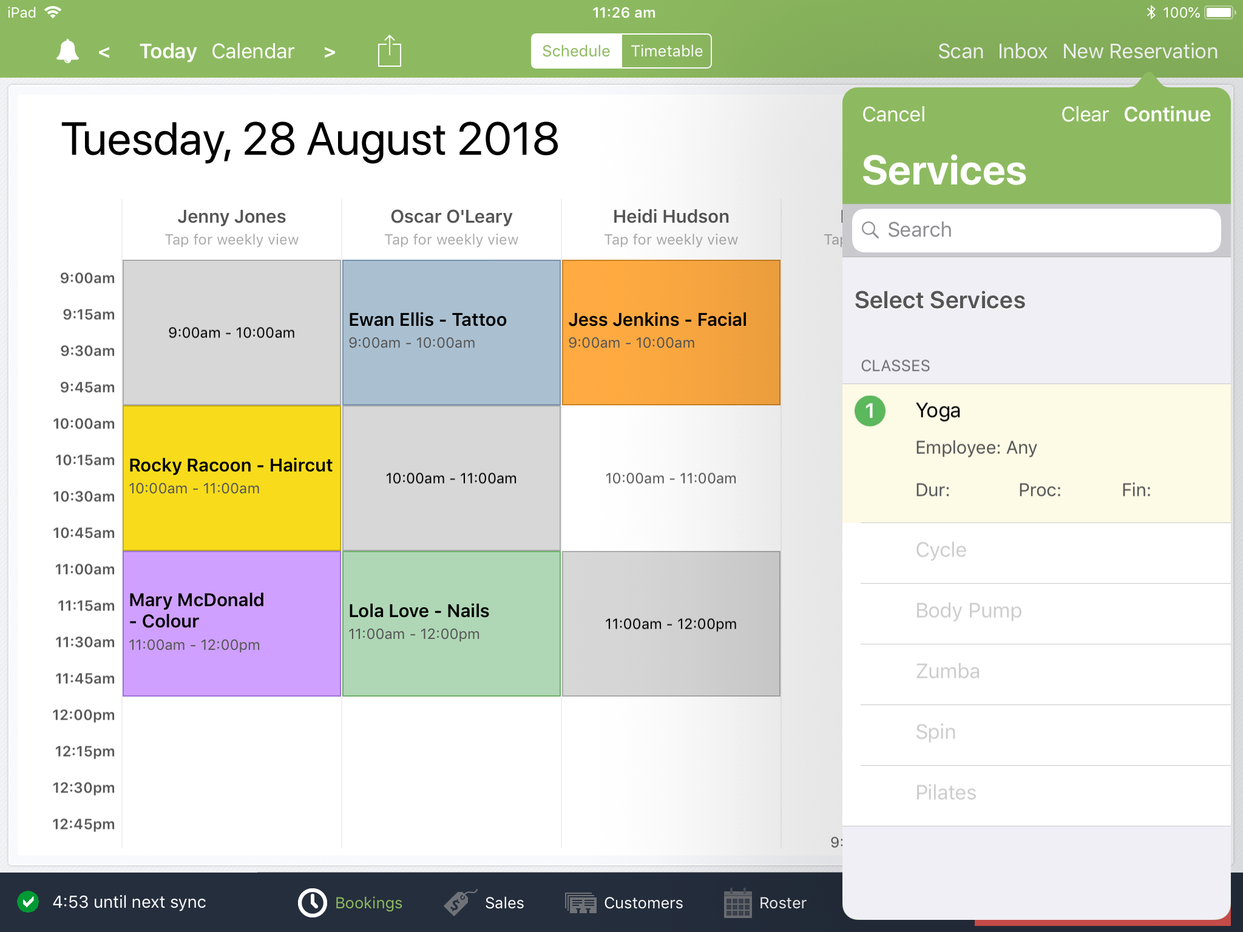Open the share/export icon

coord(388,51)
